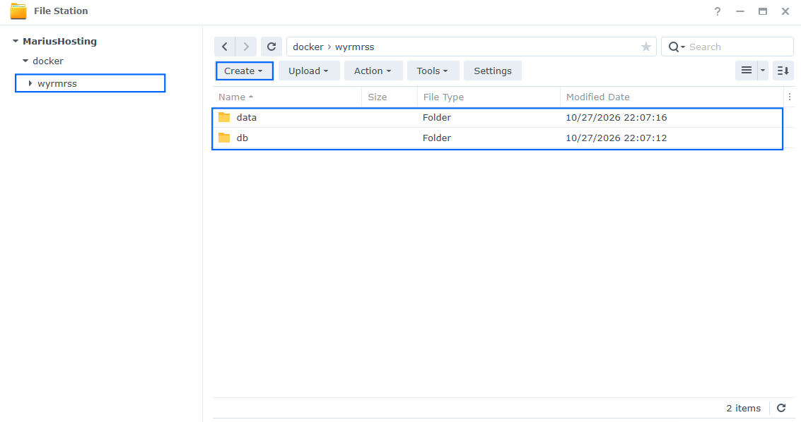This screenshot has height=422, width=801.
Task: Go forward with the right arrow button
Action: 246,47
